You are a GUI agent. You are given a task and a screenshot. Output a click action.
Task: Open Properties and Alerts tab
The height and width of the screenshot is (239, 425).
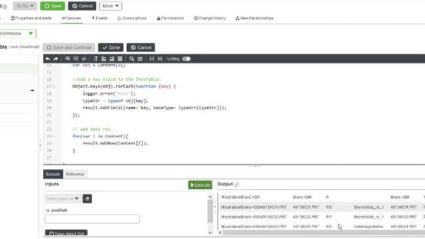(31, 18)
